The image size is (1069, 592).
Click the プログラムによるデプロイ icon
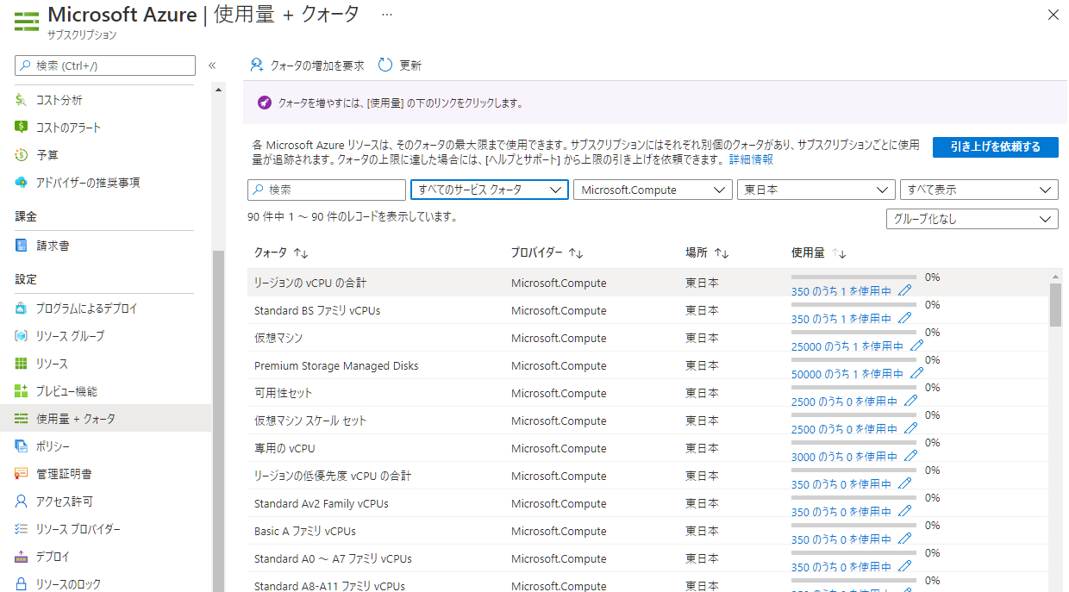coord(22,308)
